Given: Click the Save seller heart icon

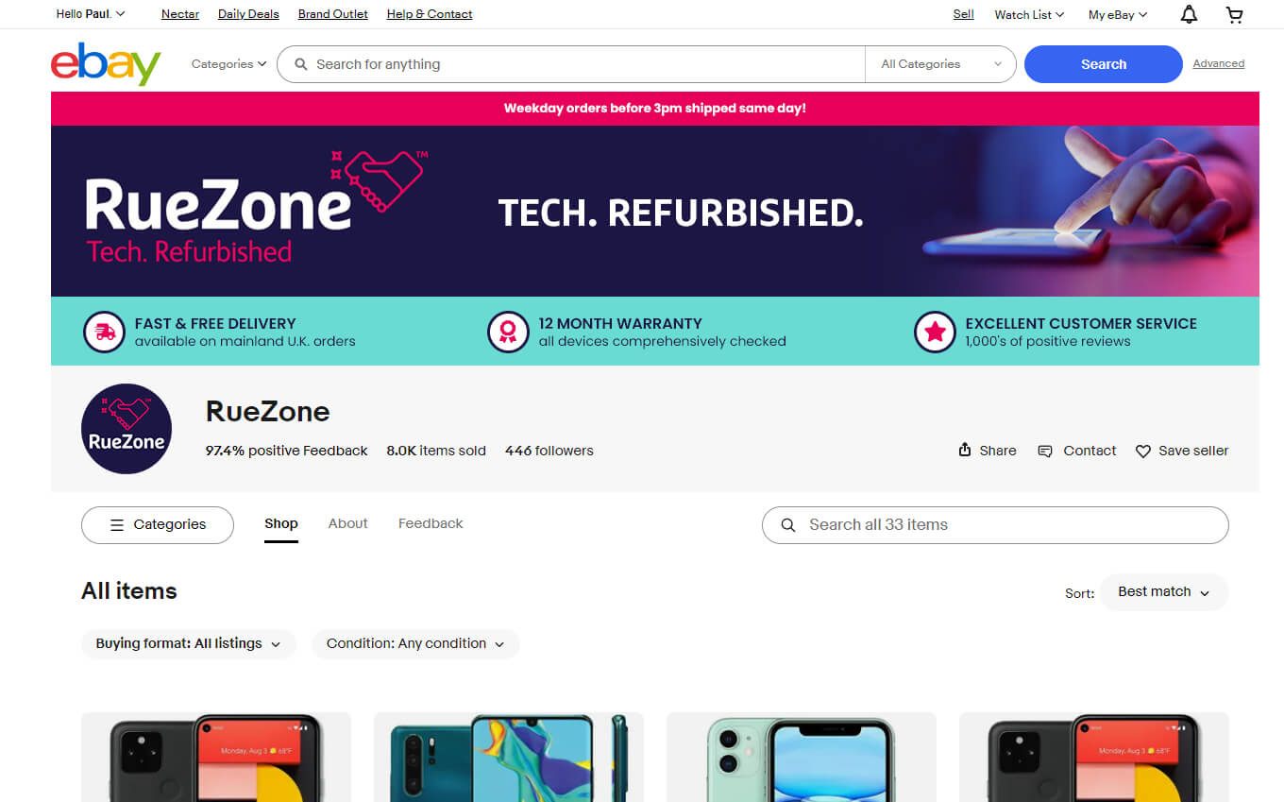Looking at the screenshot, I should (1142, 452).
